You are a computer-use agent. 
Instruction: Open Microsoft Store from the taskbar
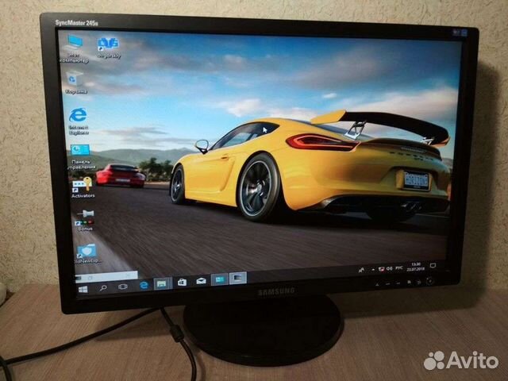tap(182, 283)
